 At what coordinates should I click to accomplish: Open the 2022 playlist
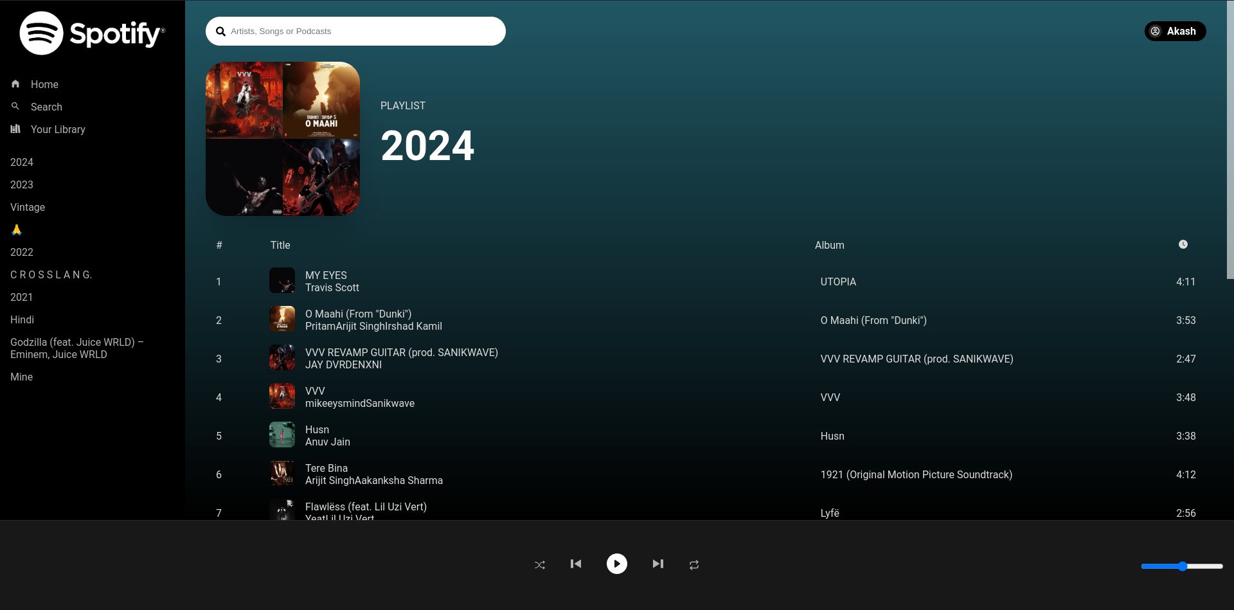click(x=22, y=252)
